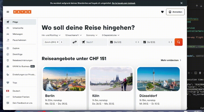This screenshot has height=112, width=204.
Task: Open the 0 Gepäckstücke baggage dropdown
Action: [x=111, y=35]
